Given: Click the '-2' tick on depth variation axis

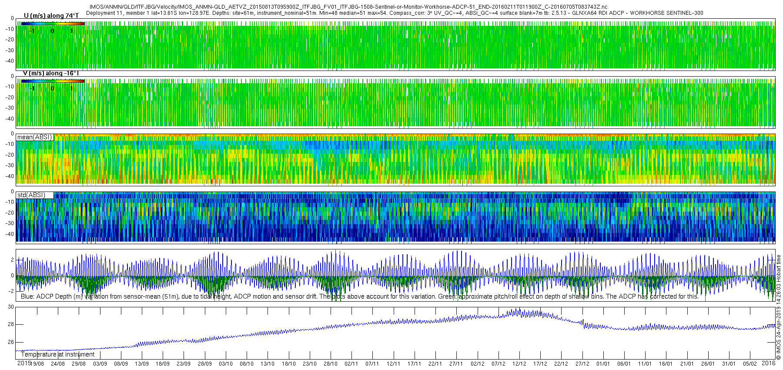Looking at the screenshot, I should (10, 291).
